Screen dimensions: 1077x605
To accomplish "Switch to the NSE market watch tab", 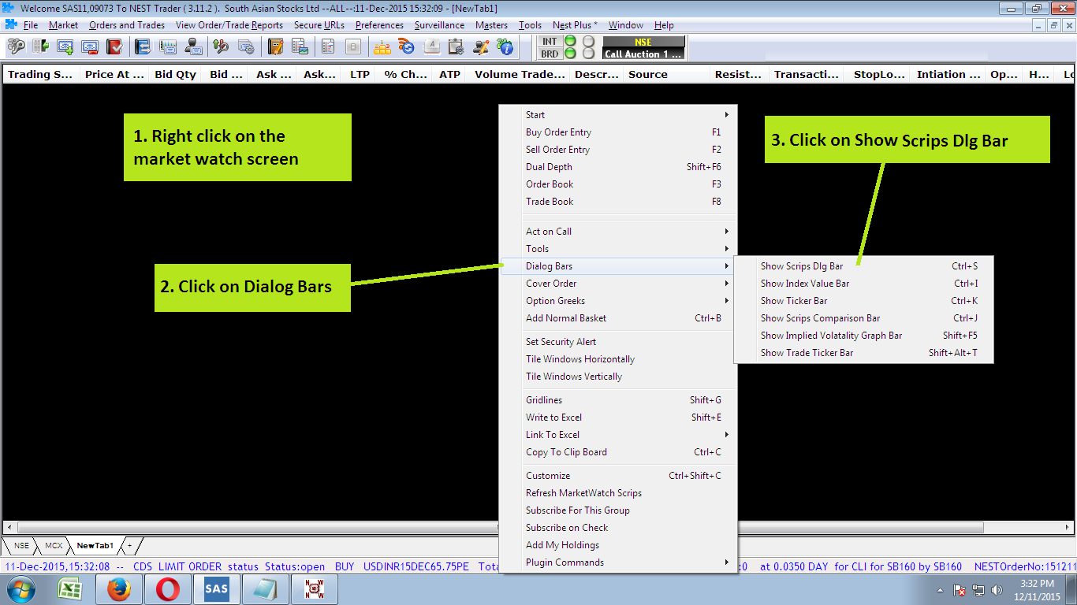I will click(21, 545).
